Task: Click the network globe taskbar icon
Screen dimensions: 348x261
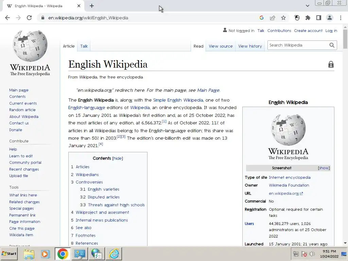Action: (x=97, y=254)
